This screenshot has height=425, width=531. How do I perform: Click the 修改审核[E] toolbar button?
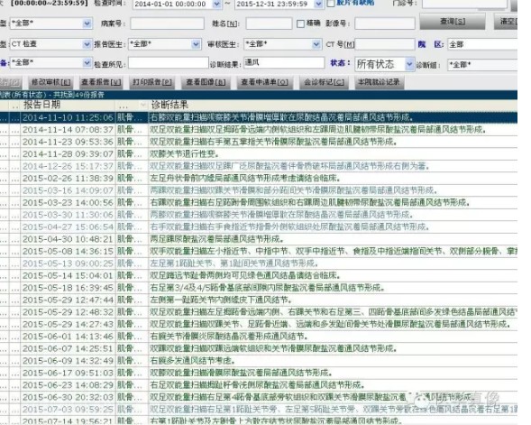click(50, 82)
